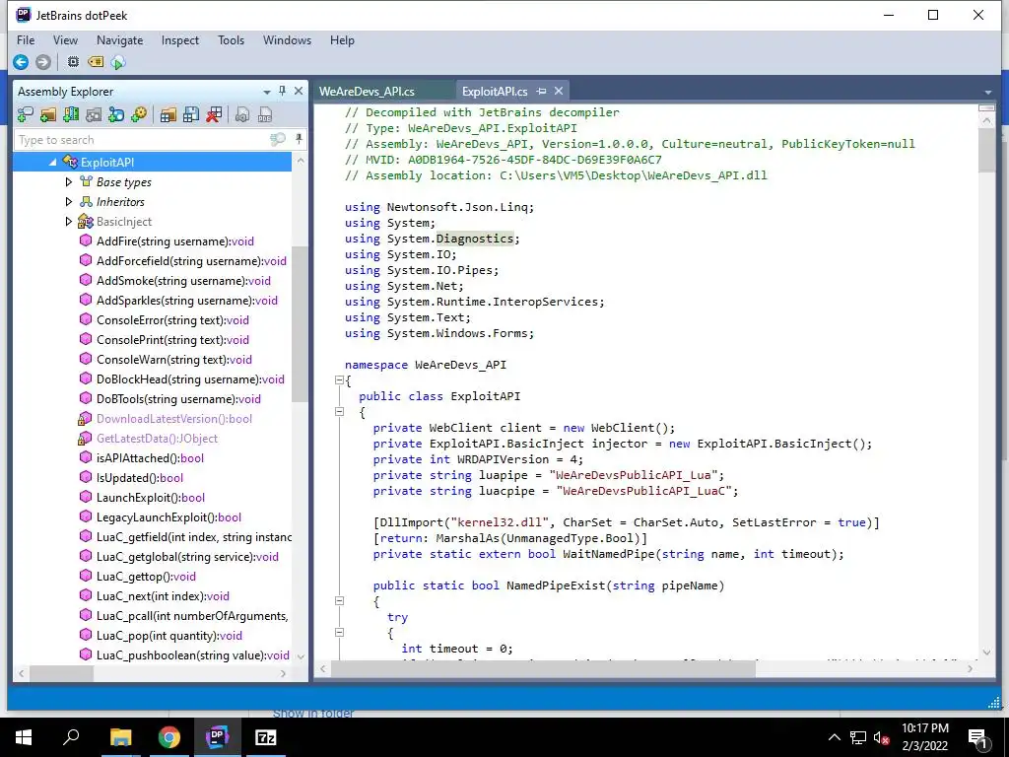The width and height of the screenshot is (1009, 757).
Task: Open the Windows menu
Action: click(287, 39)
